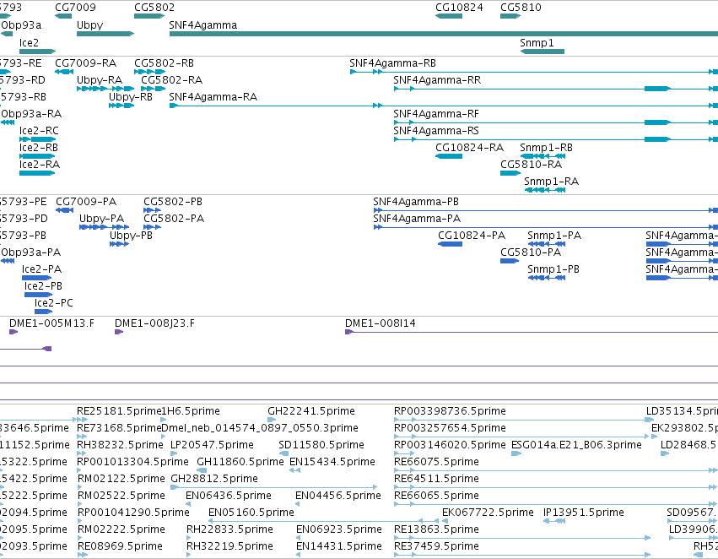Click the ESG014a.E21_B06.3prime EST label
Screen dimensions: 718x559
click(x=576, y=445)
